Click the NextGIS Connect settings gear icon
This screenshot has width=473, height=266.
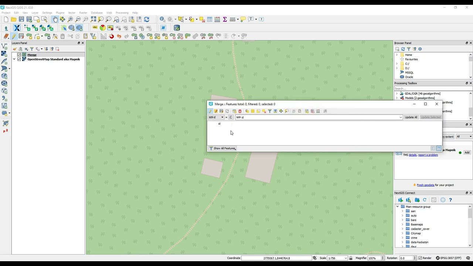(443, 200)
